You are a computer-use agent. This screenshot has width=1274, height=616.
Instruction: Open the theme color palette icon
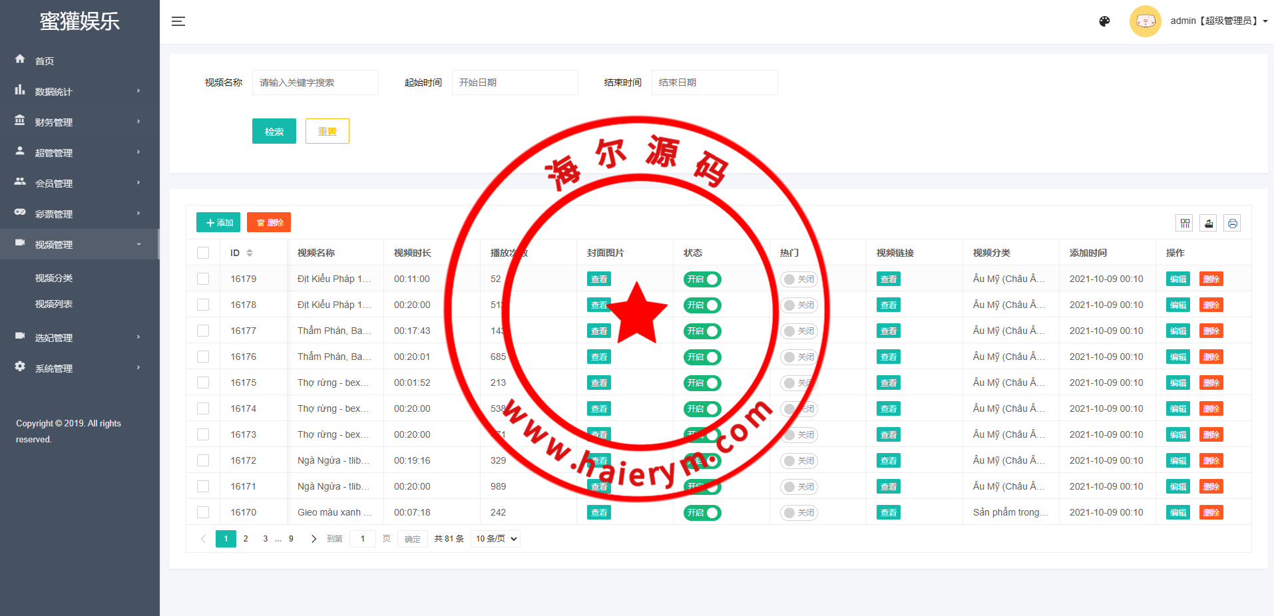click(1104, 21)
